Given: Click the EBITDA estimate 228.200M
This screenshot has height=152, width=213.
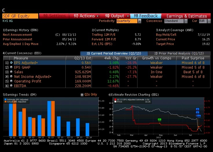Looking at the screenshot, I should tap(83, 86).
